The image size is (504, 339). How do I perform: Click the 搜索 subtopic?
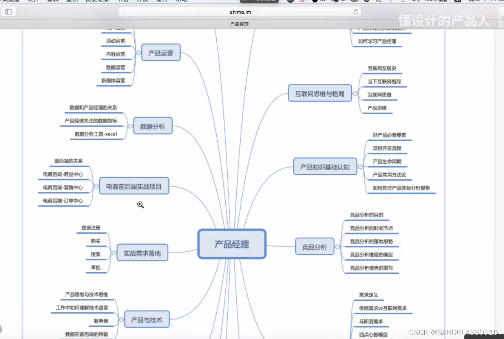pos(96,254)
